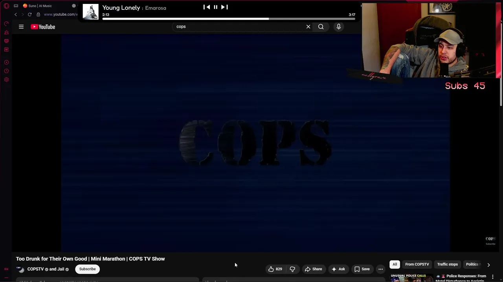Share the video using Share button

point(314,269)
